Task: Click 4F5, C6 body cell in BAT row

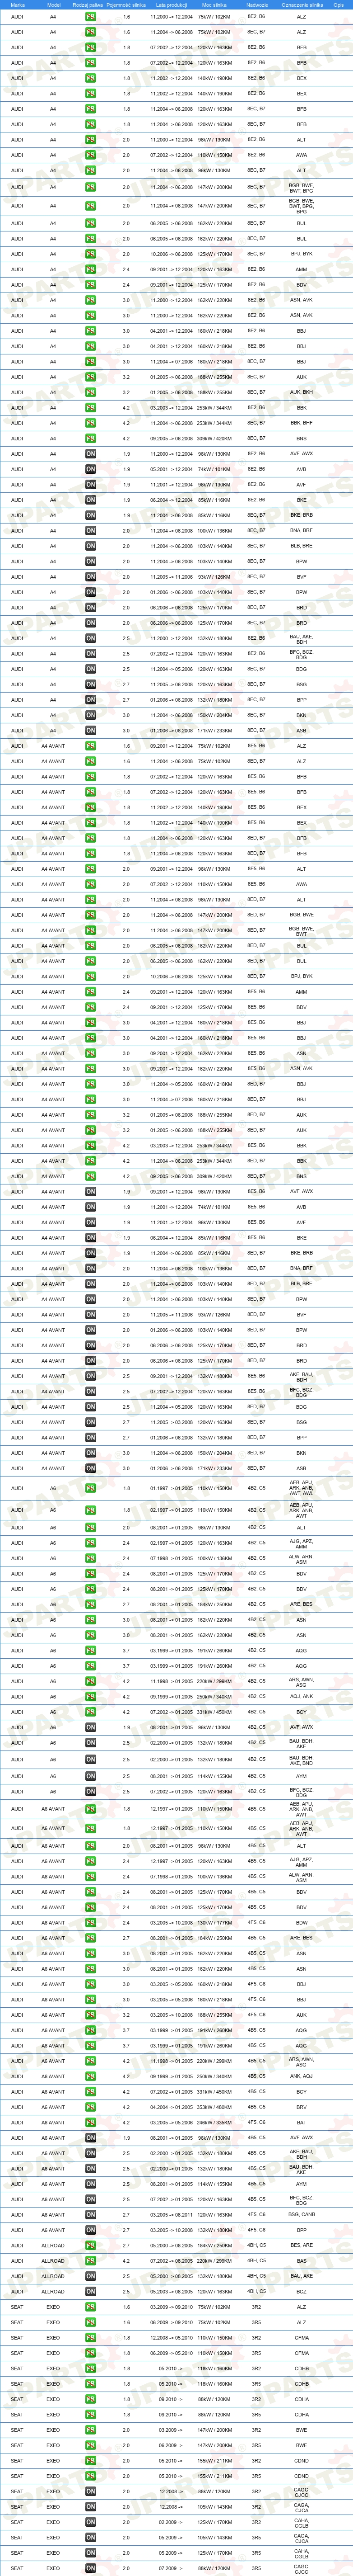Action: coord(256,2122)
